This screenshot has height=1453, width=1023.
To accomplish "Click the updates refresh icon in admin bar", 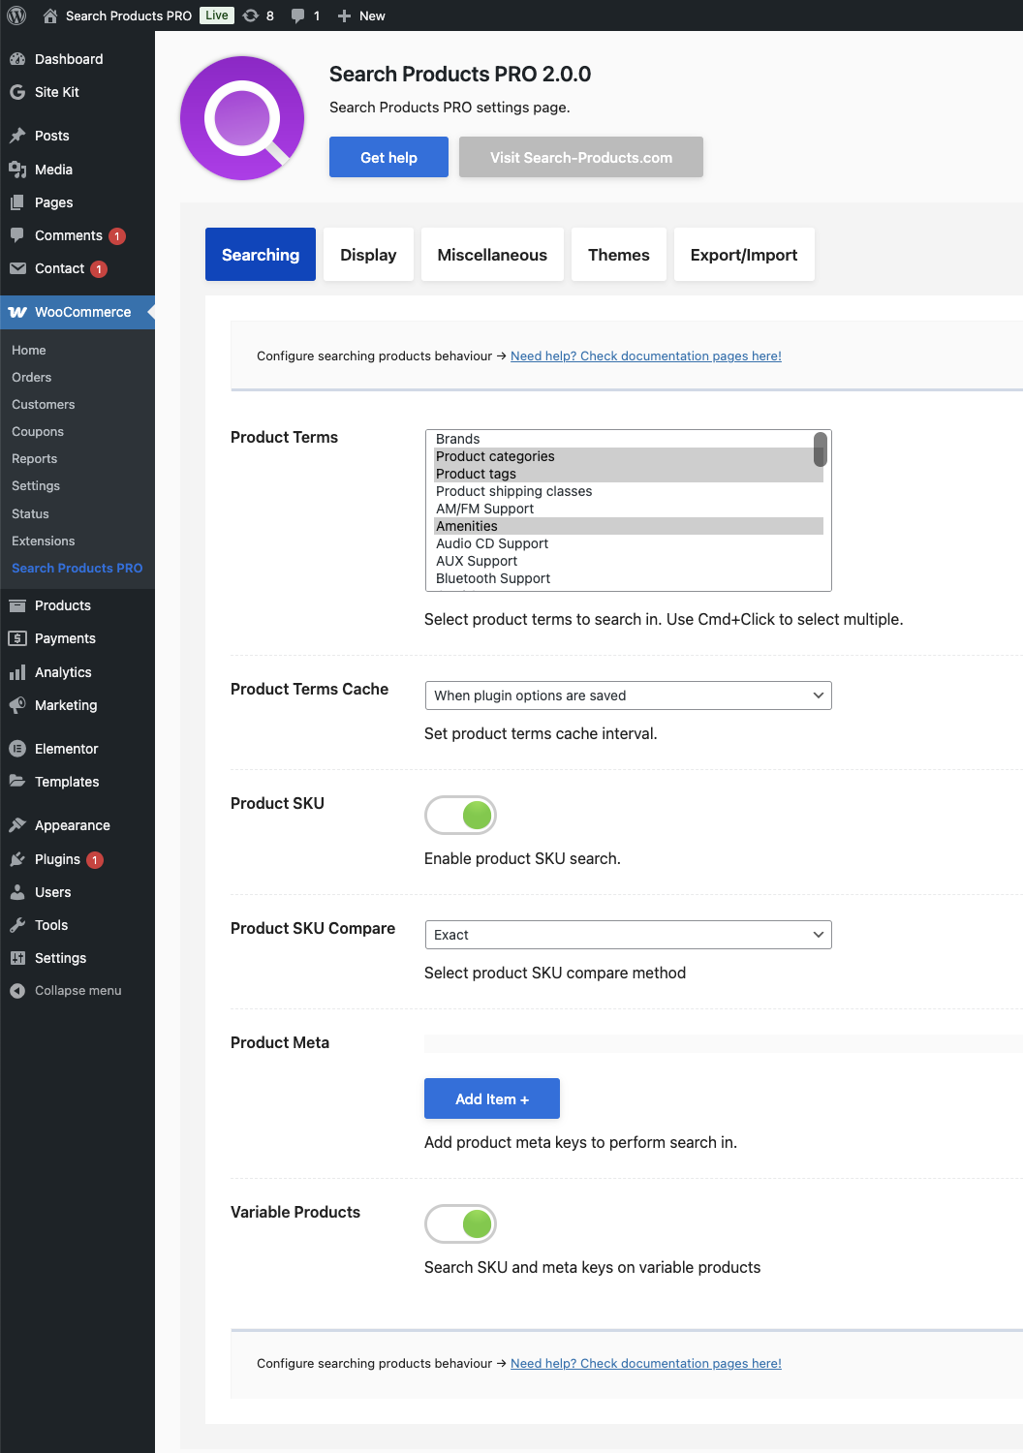I will [x=250, y=15].
